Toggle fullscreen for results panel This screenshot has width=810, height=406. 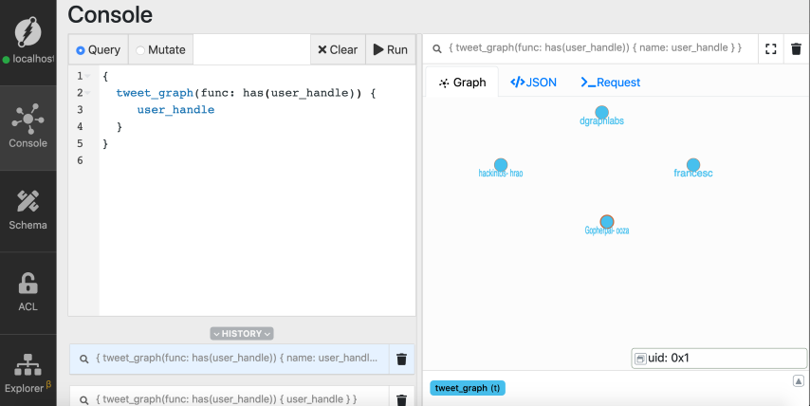770,49
